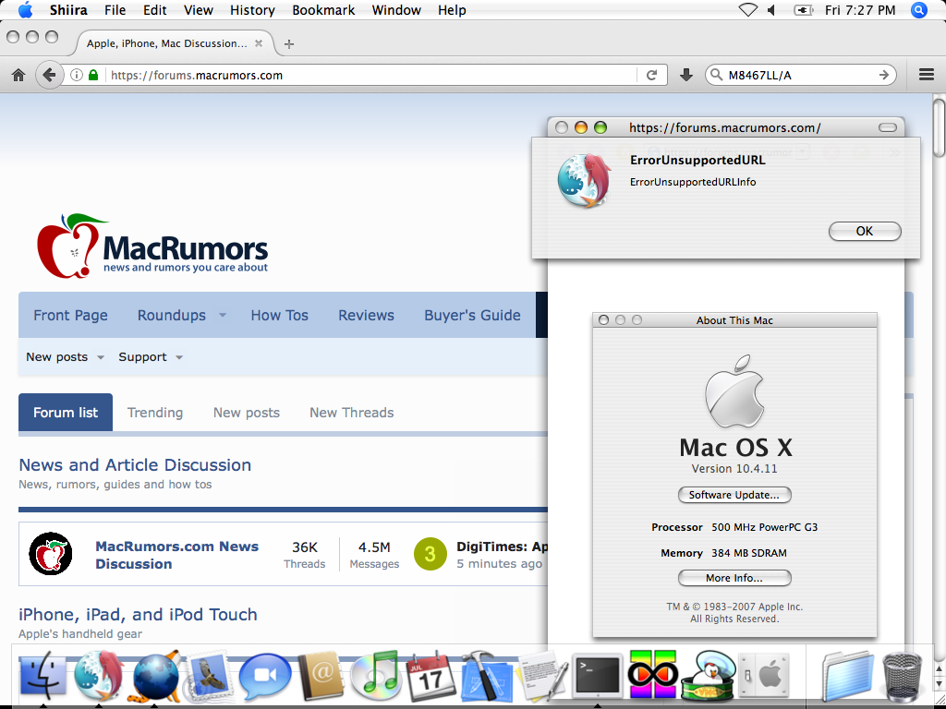Screen dimensions: 946x709
Task: Open System Preferences in the Dock
Action: coord(763,675)
